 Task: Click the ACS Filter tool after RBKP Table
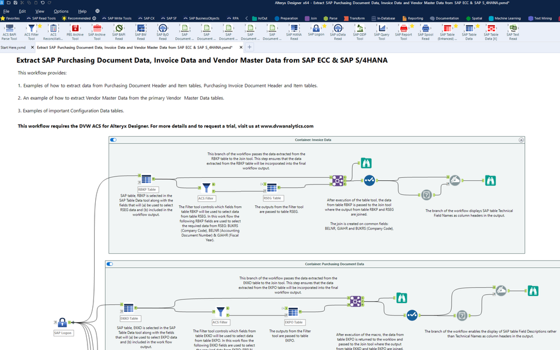(x=206, y=187)
